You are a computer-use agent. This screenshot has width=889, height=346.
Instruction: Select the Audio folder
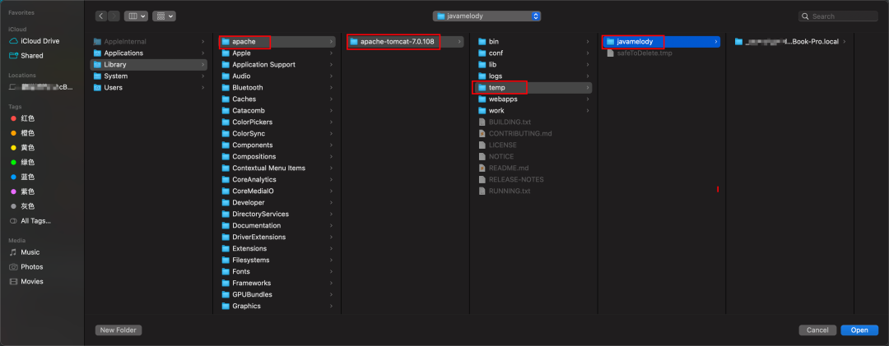click(x=277, y=76)
